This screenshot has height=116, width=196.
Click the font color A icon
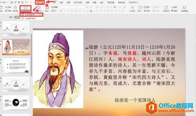(76, 11)
